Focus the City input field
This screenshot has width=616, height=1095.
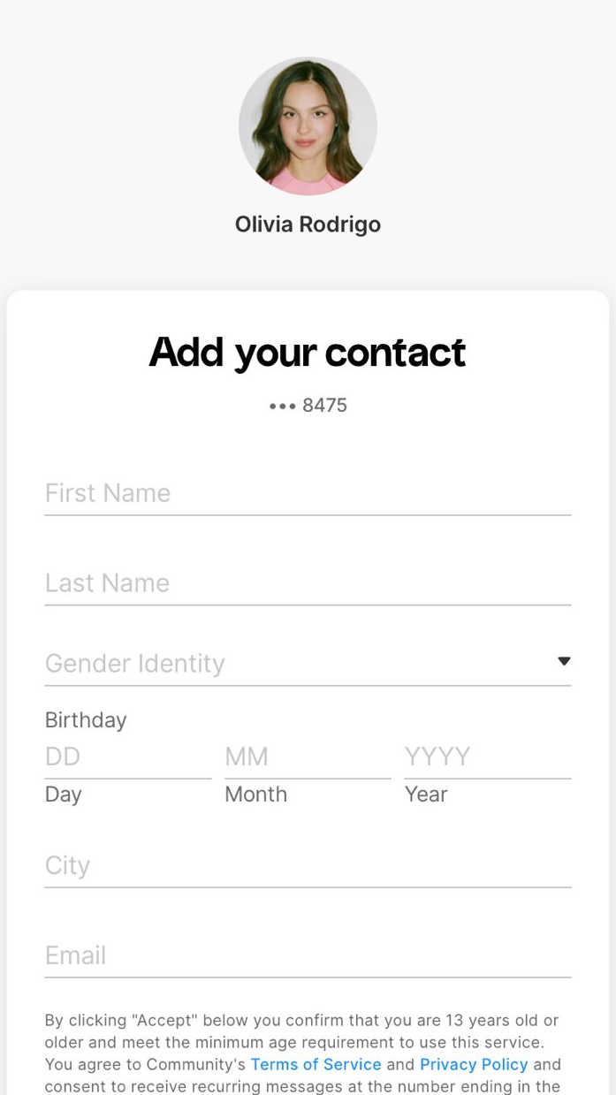click(308, 866)
